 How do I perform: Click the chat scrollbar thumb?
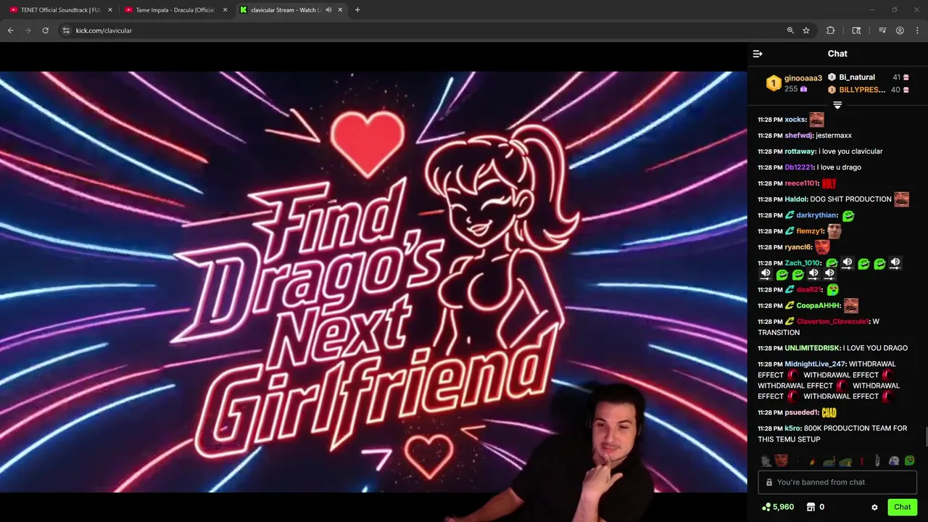(x=926, y=438)
